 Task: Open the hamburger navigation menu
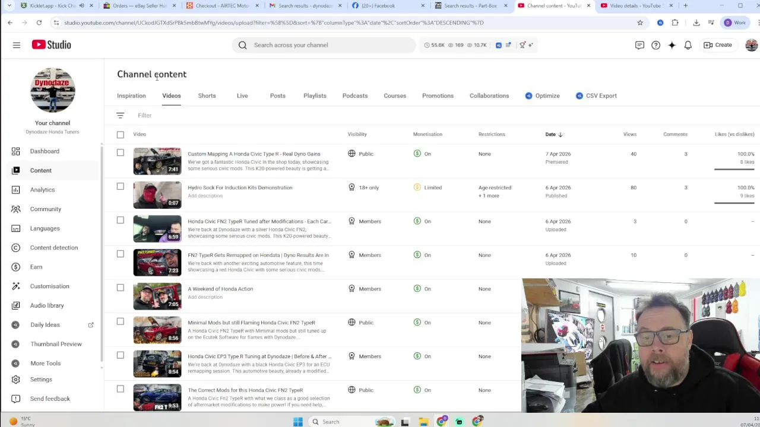pyautogui.click(x=17, y=45)
